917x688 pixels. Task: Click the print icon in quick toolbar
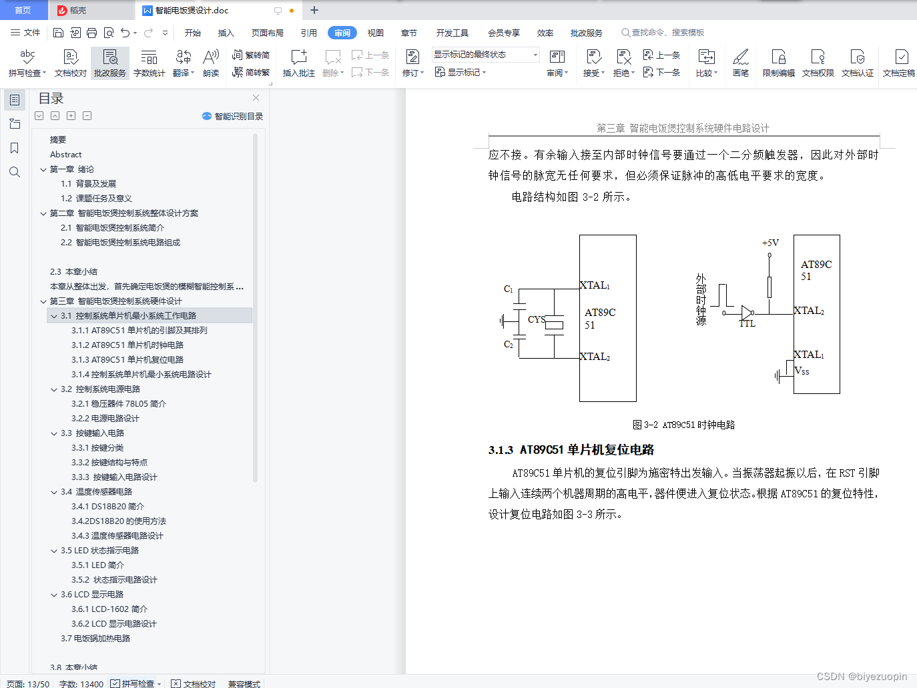pyautogui.click(x=91, y=33)
